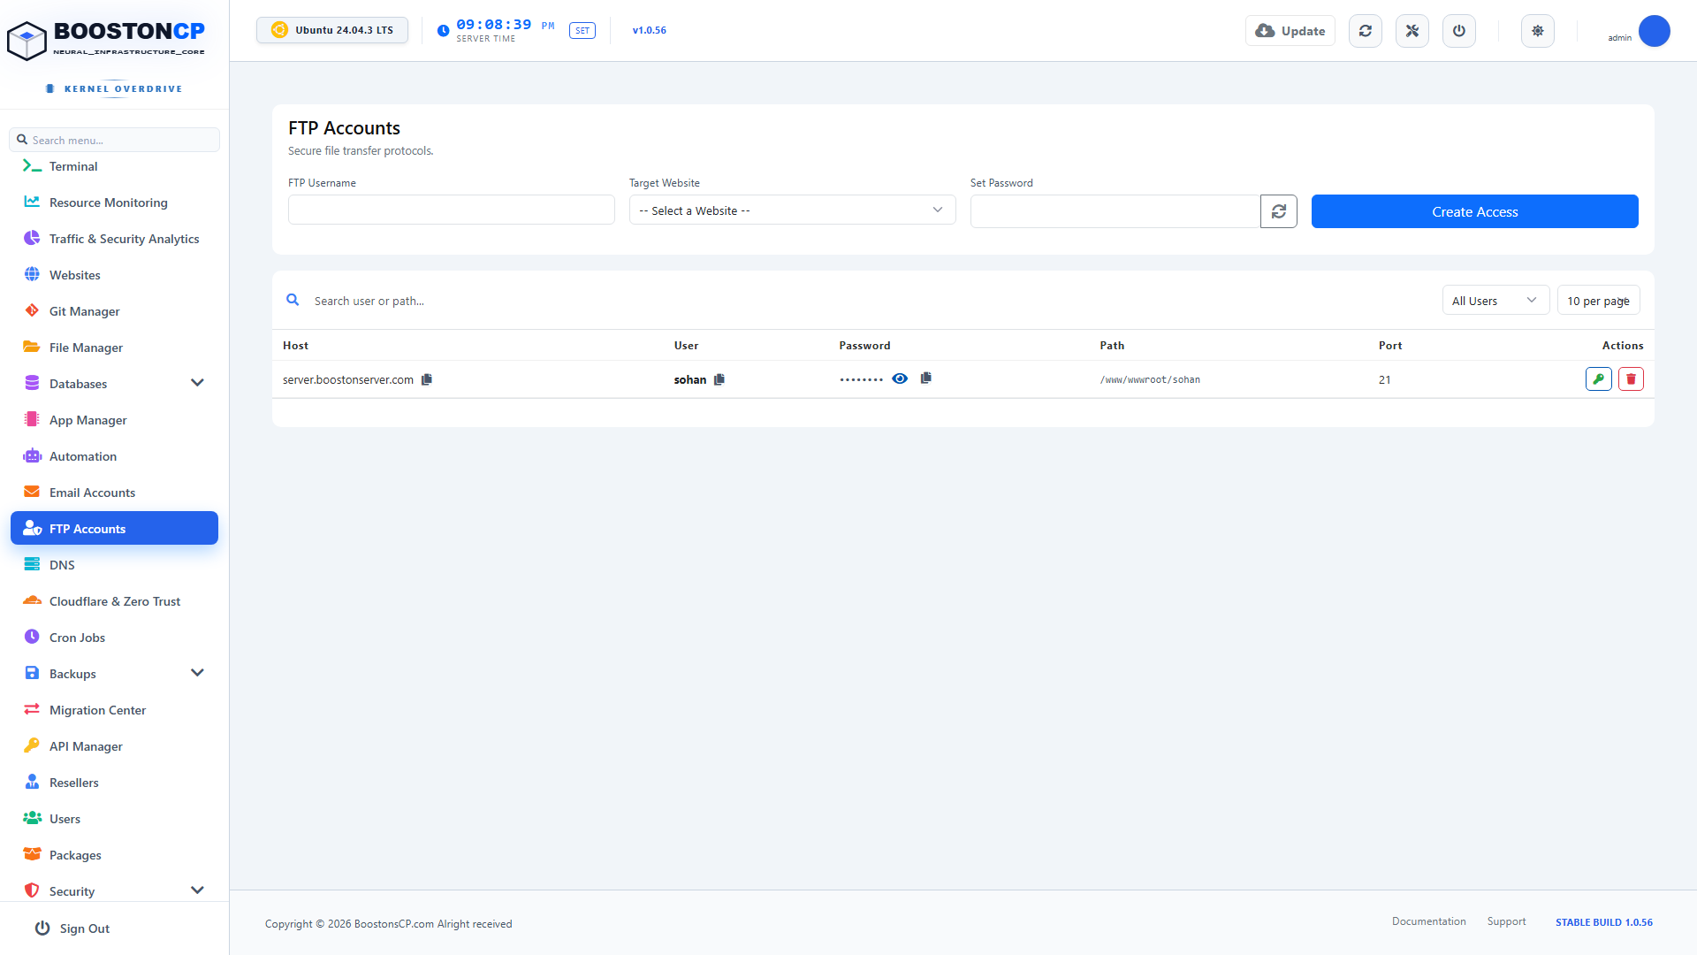
Task: Open the All Users filter dropdown
Action: click(1495, 301)
